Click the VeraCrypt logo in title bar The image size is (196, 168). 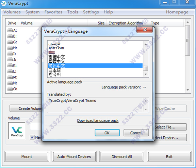pos(4,3)
